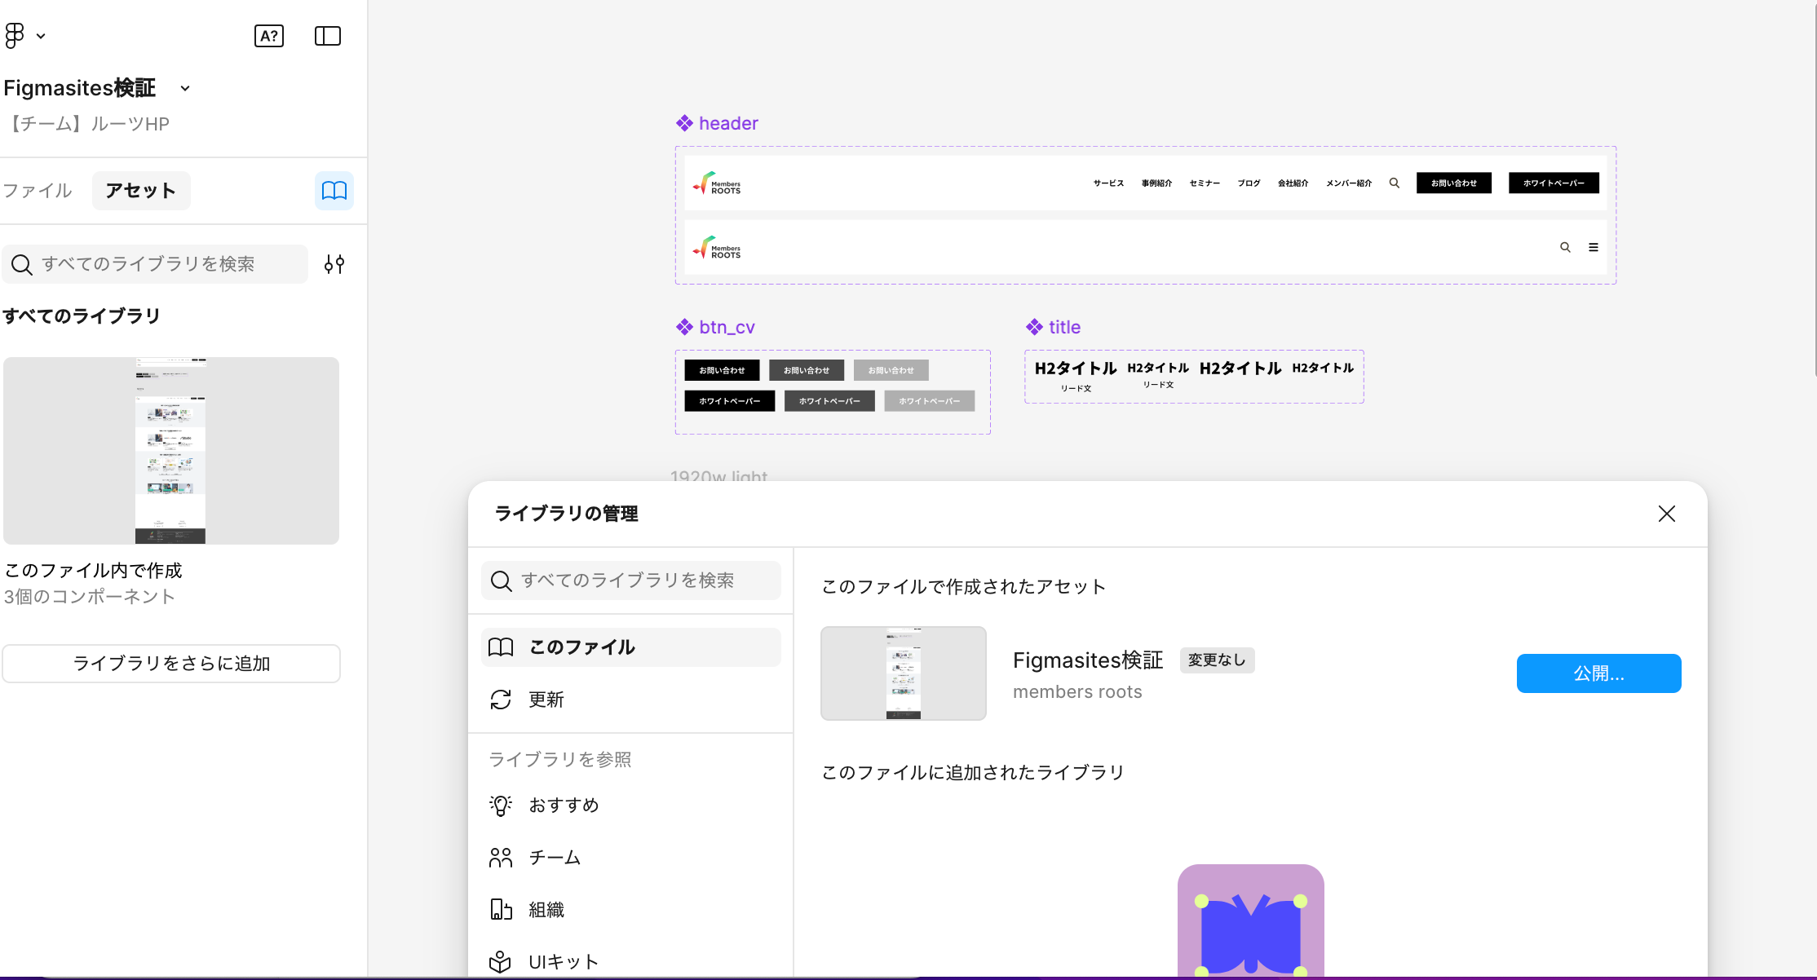Click the left panel library search field
The height and width of the screenshot is (980, 1817).
pos(155,264)
